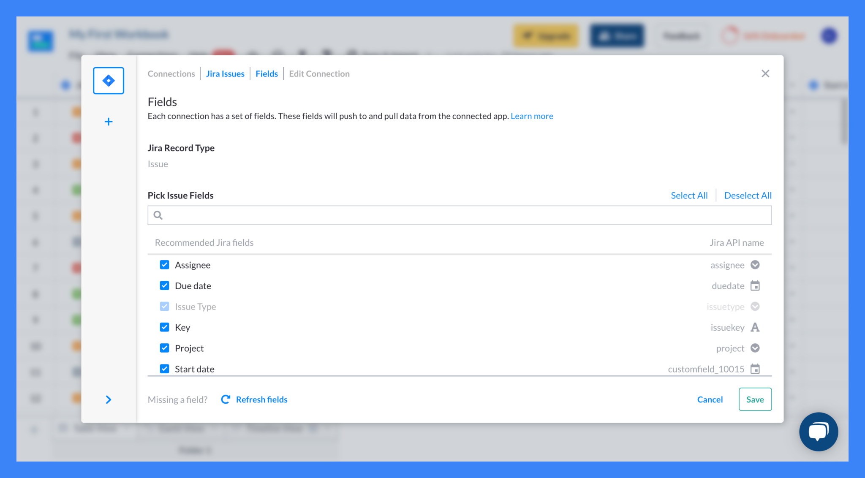Expand the sidebar with chevron arrow
The image size is (865, 478).
pyautogui.click(x=109, y=399)
